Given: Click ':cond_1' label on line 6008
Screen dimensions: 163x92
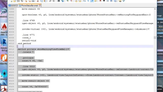Looking at the screenshot, I should (26, 38).
